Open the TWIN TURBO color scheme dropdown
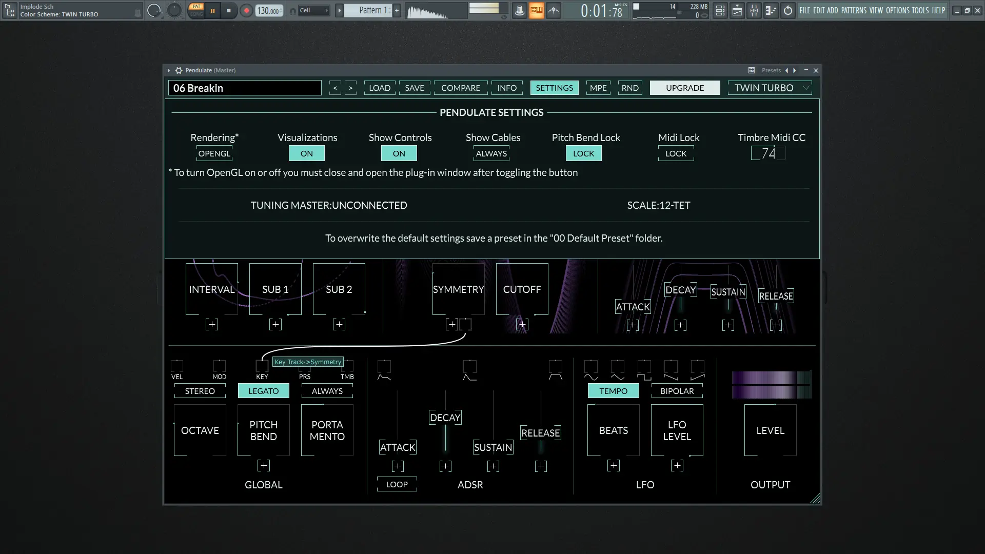985x554 pixels. click(x=769, y=88)
